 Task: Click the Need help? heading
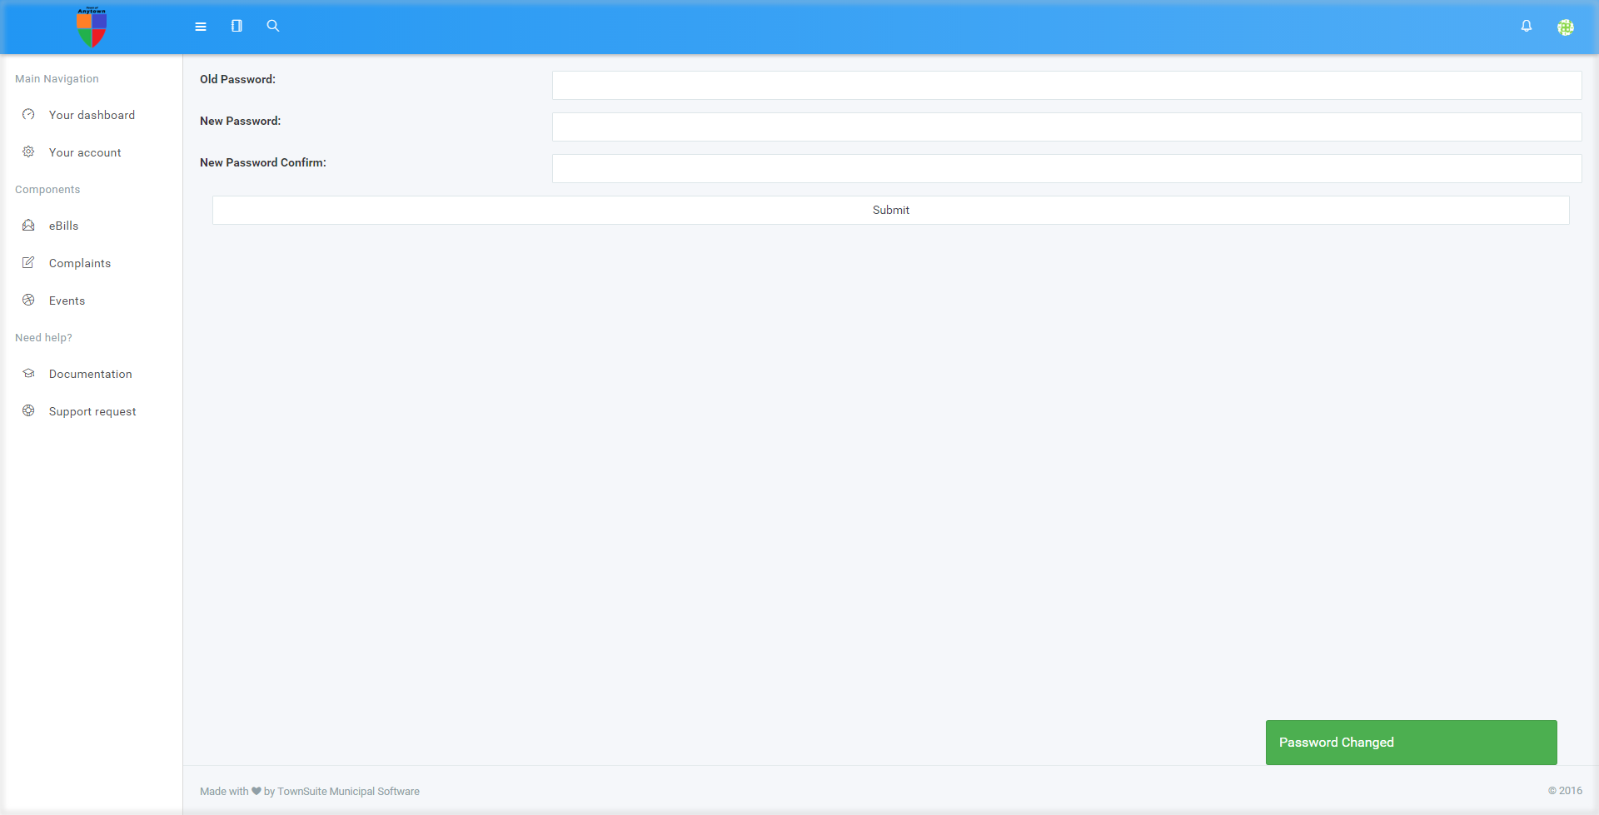[43, 337]
